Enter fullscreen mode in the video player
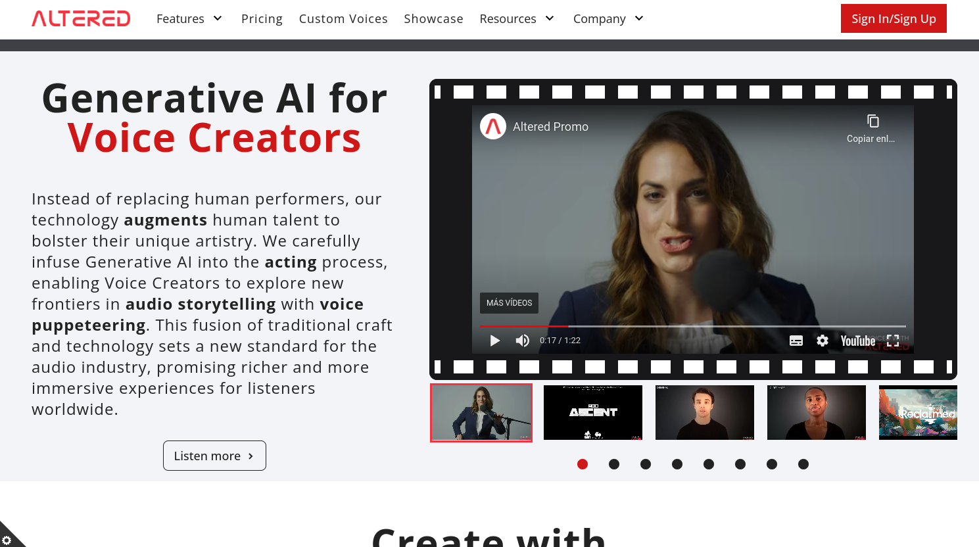Image resolution: width=979 pixels, height=547 pixels. click(x=893, y=341)
